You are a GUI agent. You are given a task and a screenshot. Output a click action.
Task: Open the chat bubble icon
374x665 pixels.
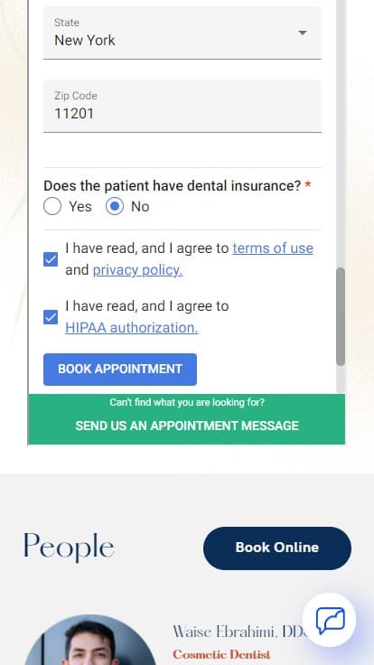click(x=330, y=620)
